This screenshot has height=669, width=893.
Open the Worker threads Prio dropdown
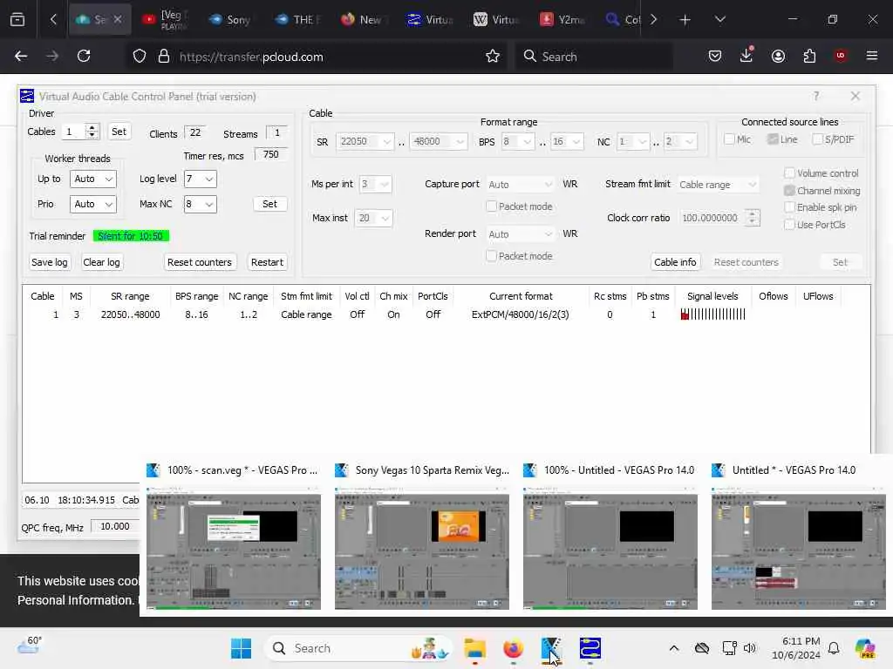click(92, 204)
